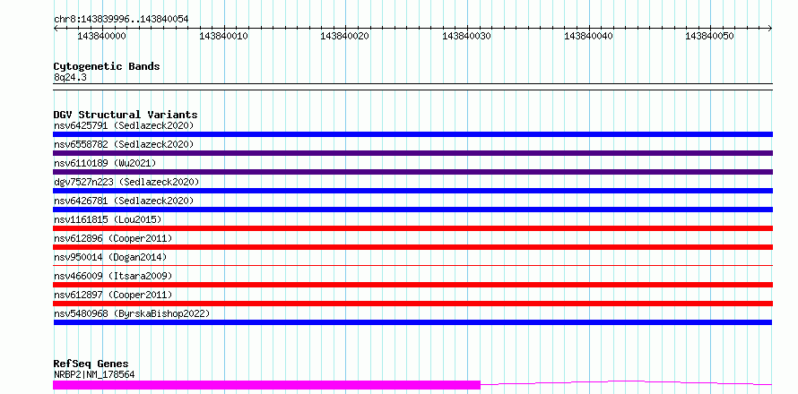The height and width of the screenshot is (394, 798).
Task: Click the thick magenta NRBP2 exon block
Action: (x=266, y=385)
